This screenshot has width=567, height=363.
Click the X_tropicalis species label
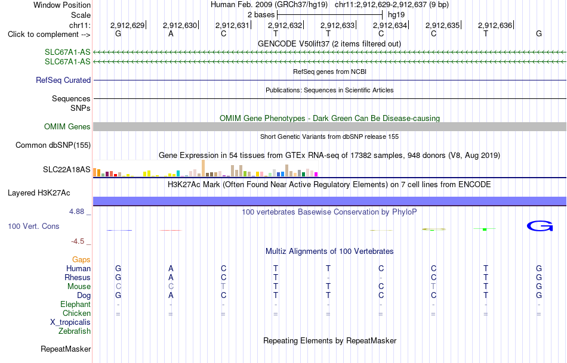(70, 322)
